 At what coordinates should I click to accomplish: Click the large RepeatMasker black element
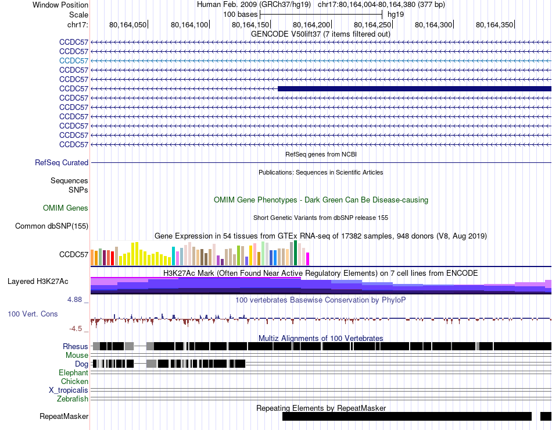click(407, 416)
